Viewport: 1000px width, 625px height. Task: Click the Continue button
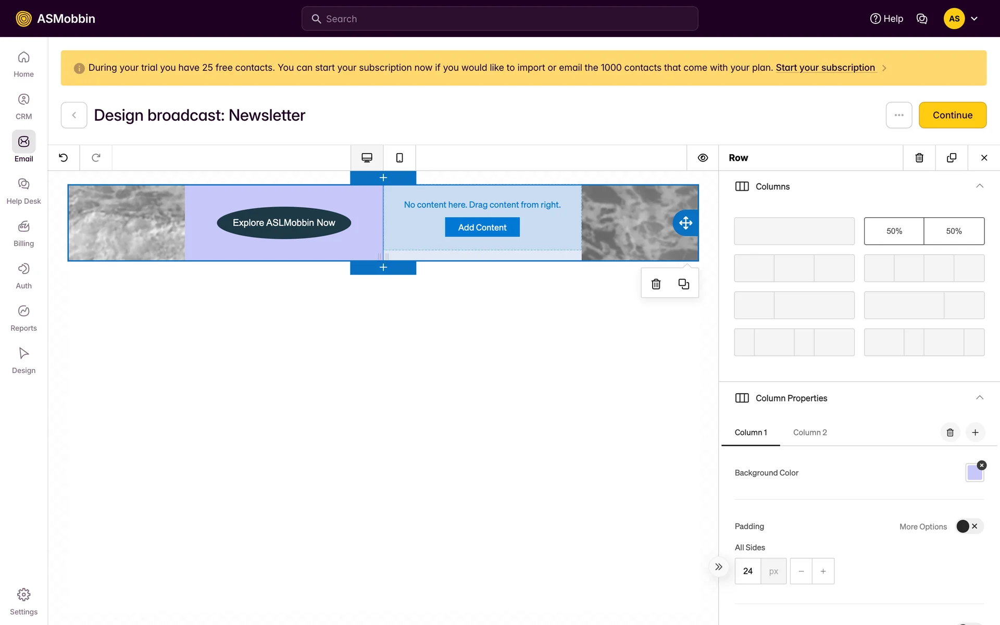tap(952, 115)
